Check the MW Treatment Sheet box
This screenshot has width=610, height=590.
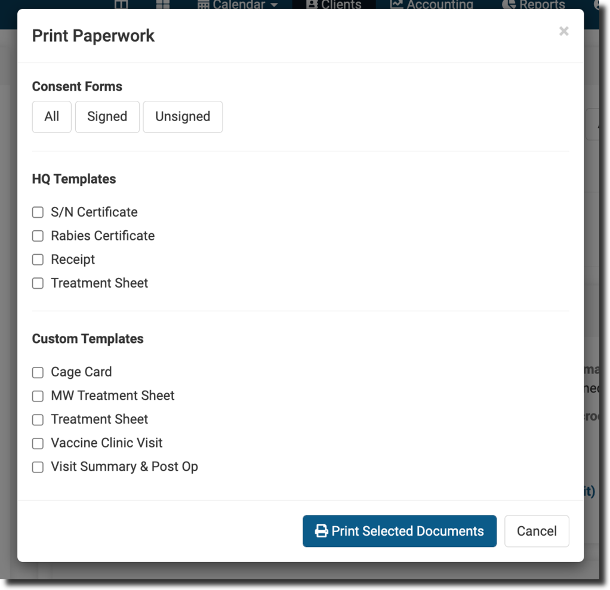(x=38, y=396)
